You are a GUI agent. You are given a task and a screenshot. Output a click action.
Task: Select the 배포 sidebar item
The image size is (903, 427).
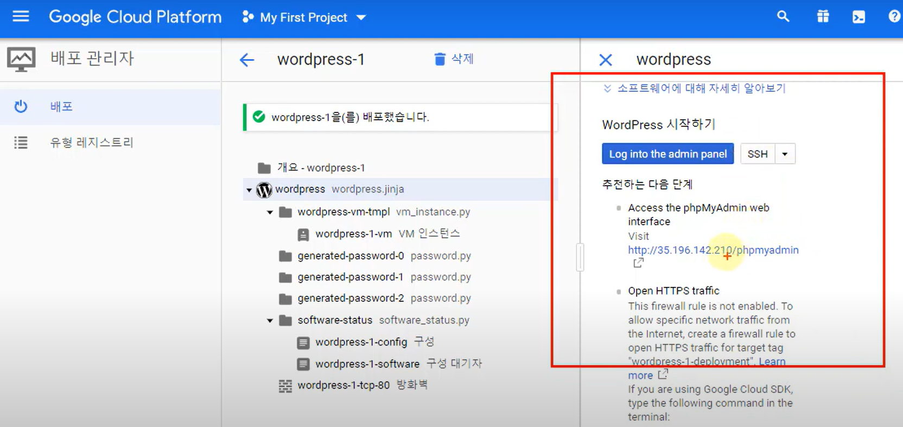[110, 107]
